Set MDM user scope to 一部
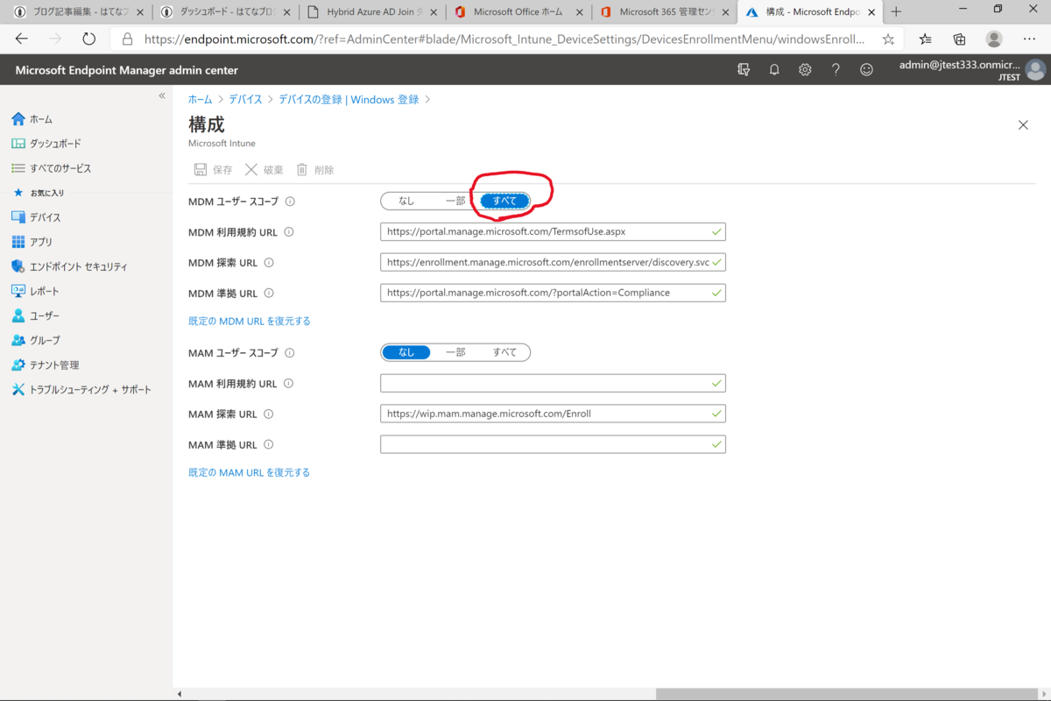Viewport: 1051px width, 701px height. click(455, 201)
